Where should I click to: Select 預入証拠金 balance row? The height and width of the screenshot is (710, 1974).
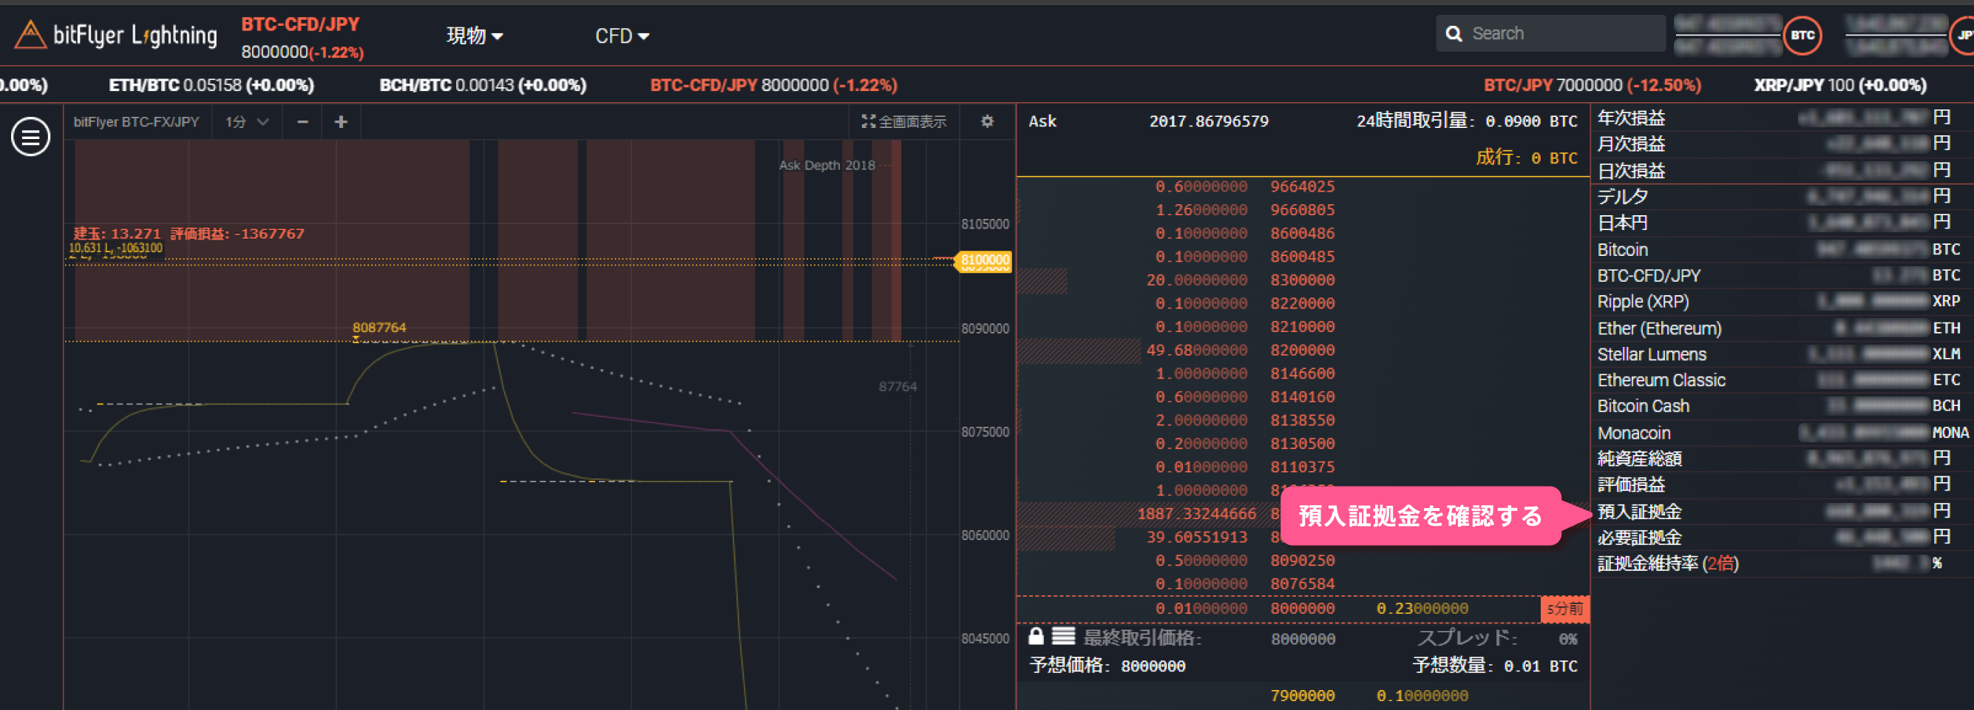coord(1782,511)
